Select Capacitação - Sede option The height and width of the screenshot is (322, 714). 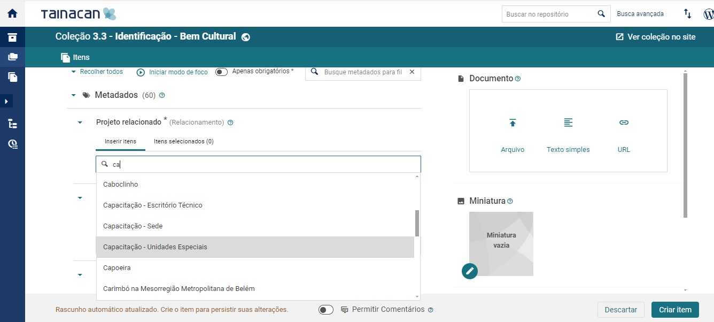[255, 226]
